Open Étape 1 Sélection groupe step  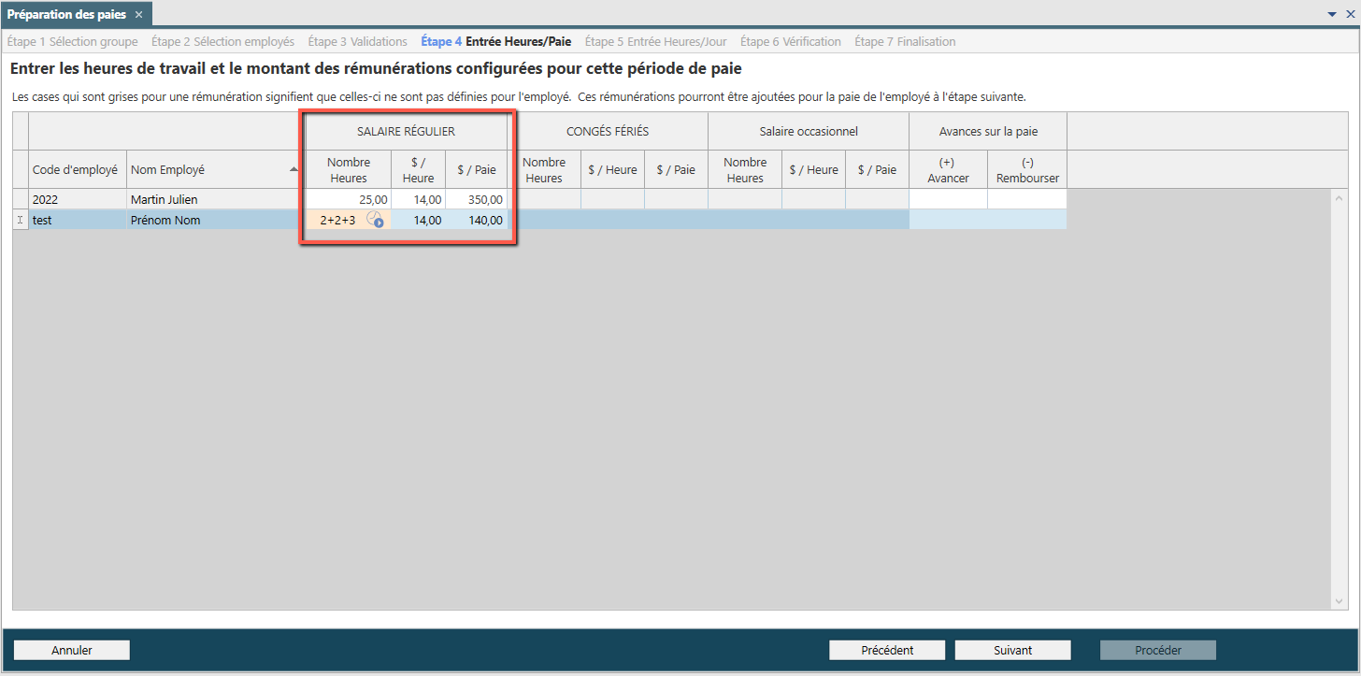72,41
